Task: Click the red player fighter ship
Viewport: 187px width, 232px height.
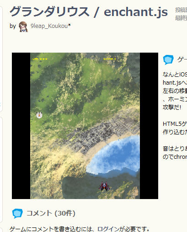Action: click(104, 186)
